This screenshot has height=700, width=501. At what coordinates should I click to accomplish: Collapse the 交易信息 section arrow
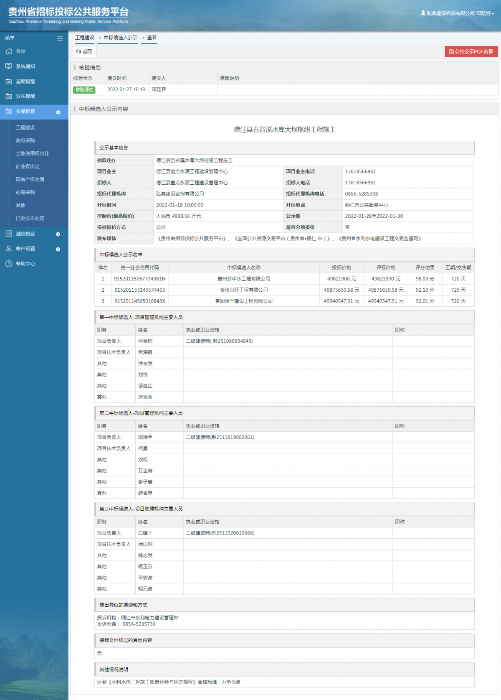(x=58, y=112)
